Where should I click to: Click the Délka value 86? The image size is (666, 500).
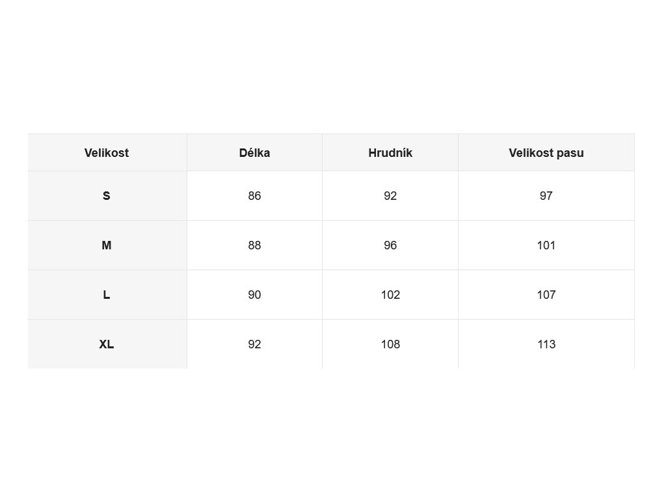pyautogui.click(x=254, y=196)
